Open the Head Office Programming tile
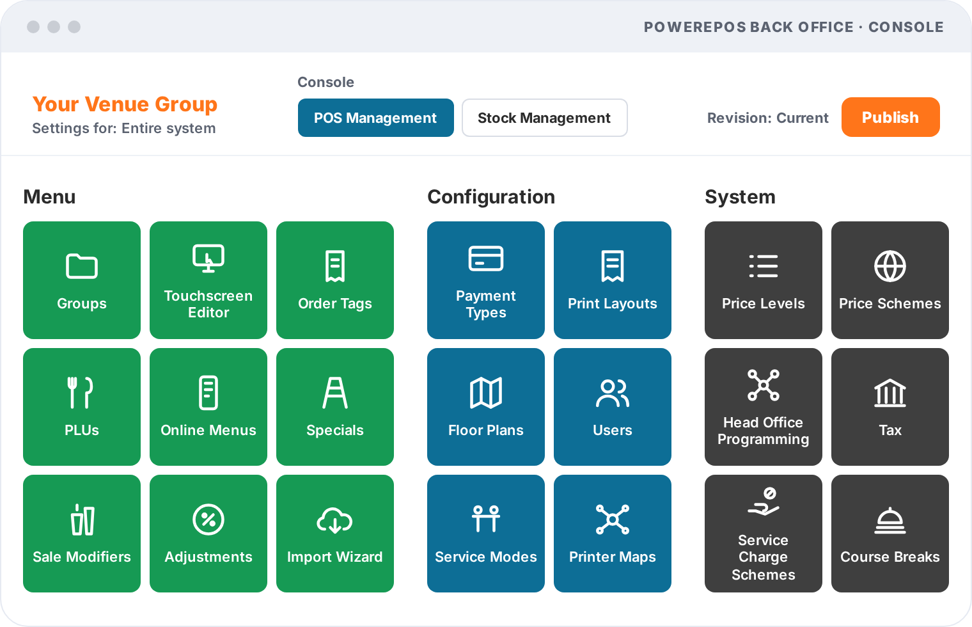This screenshot has width=972, height=627. pos(764,407)
